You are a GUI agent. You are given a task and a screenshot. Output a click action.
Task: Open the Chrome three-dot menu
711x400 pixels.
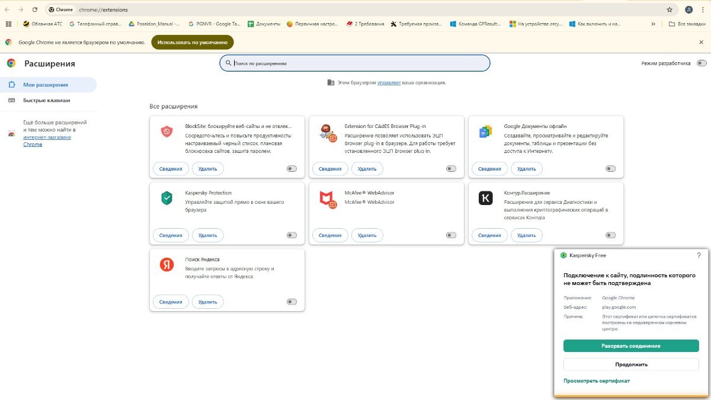[703, 9]
